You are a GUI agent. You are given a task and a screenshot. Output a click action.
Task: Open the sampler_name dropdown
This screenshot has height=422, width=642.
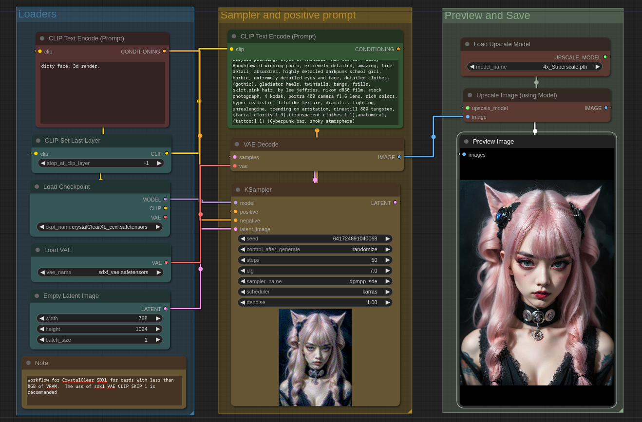tap(315, 281)
